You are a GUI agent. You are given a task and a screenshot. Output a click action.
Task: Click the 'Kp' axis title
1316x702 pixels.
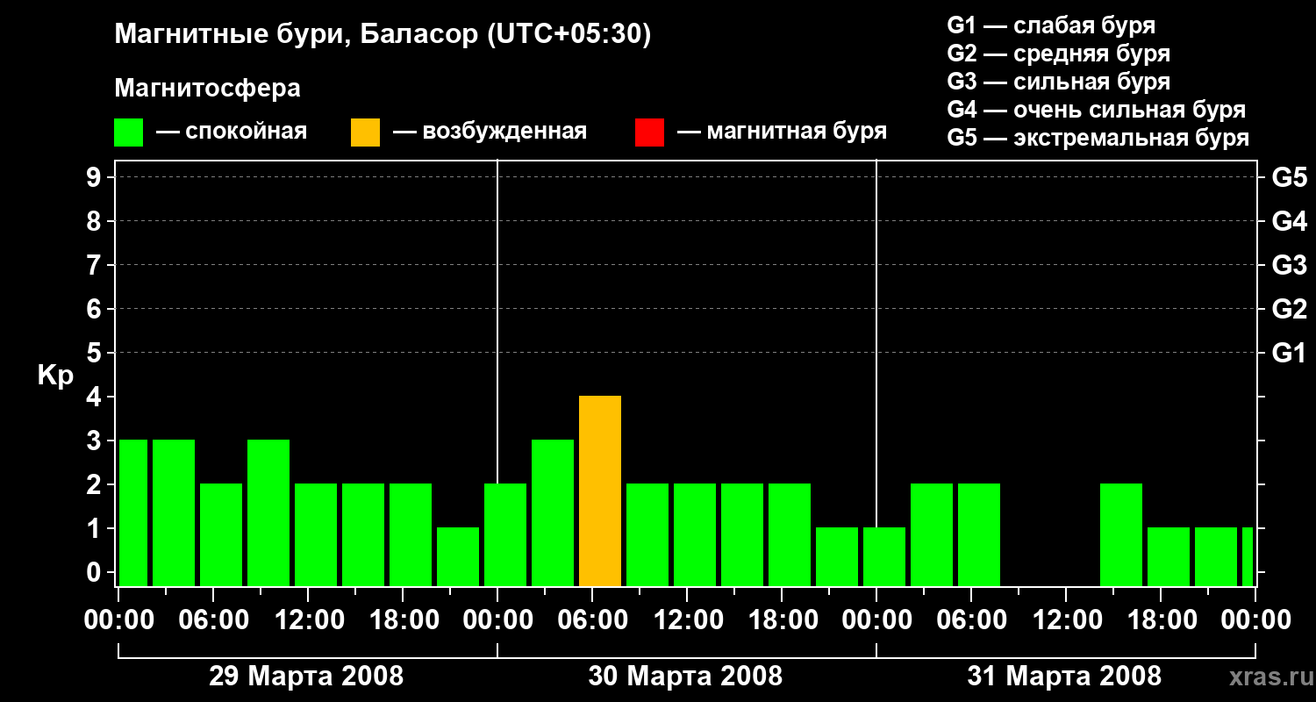[55, 377]
